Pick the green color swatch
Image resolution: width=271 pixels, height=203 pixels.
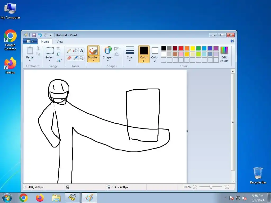pos(198,48)
